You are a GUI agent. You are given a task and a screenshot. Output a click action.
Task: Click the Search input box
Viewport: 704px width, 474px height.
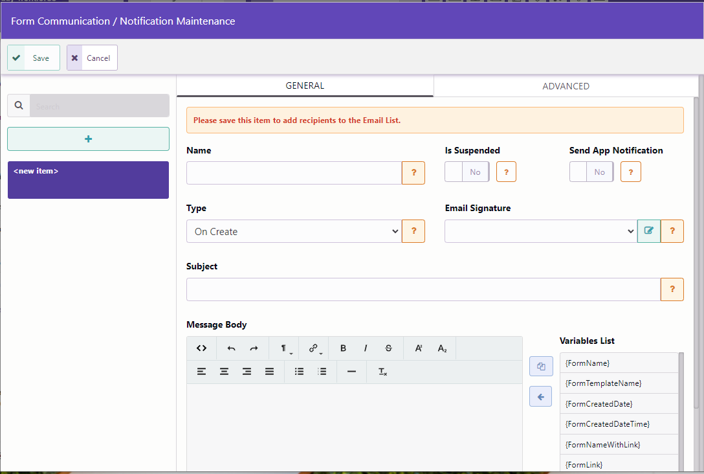(x=100, y=106)
